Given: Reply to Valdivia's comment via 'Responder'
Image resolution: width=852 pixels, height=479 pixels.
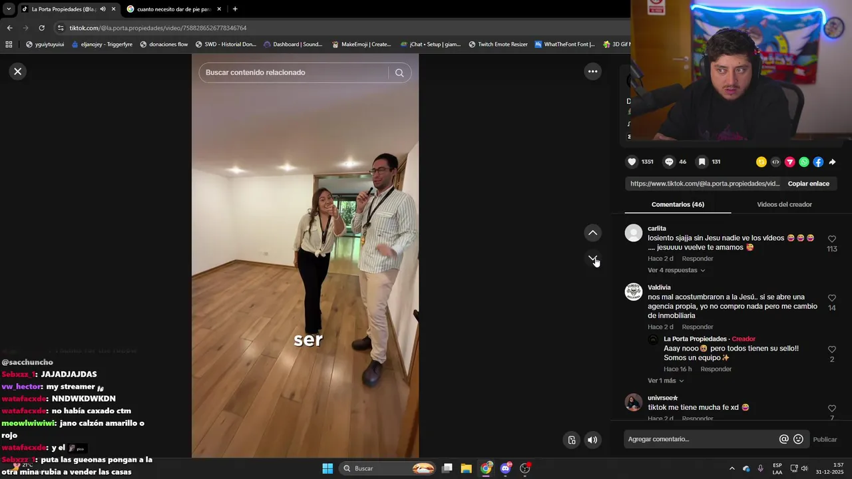Looking at the screenshot, I should 697,327.
